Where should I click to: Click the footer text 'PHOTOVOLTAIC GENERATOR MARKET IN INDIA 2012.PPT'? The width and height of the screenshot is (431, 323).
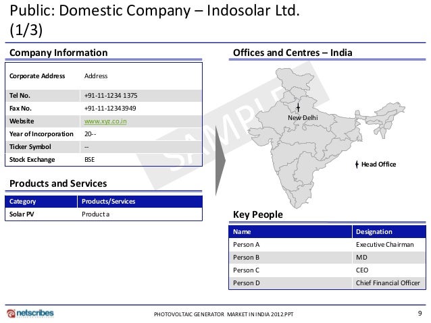click(224, 314)
